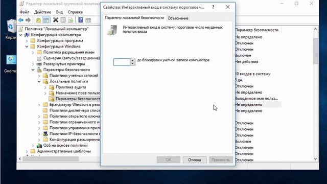Viewport: 327px width, 184px height.
Task: Click the right pane vertical scrollbar thumb
Action: 315,51
